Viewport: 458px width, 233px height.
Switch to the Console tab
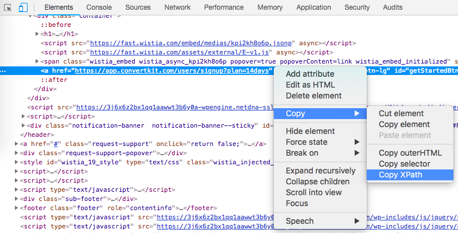99,7
